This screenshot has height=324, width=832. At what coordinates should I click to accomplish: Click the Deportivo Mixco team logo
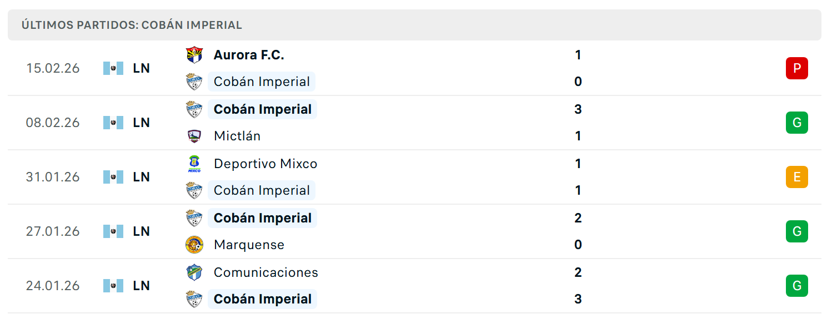[x=194, y=164]
